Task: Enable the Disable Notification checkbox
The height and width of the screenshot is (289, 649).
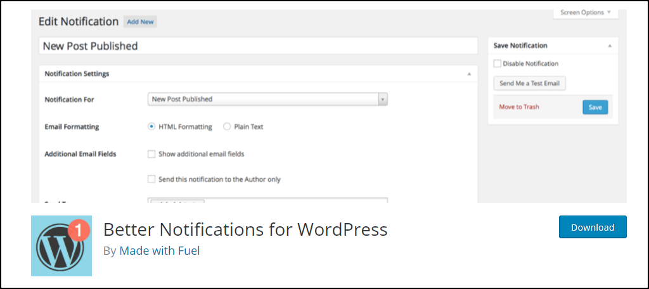Action: tap(498, 64)
